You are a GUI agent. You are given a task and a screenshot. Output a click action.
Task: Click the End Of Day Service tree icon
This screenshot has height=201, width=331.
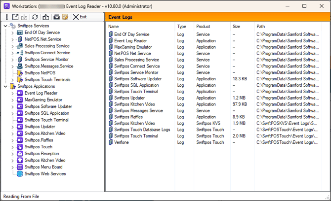tap(20, 33)
